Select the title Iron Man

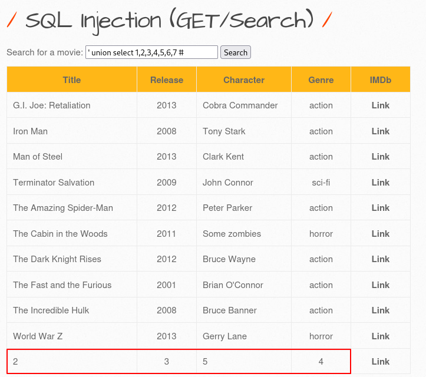[x=30, y=131]
